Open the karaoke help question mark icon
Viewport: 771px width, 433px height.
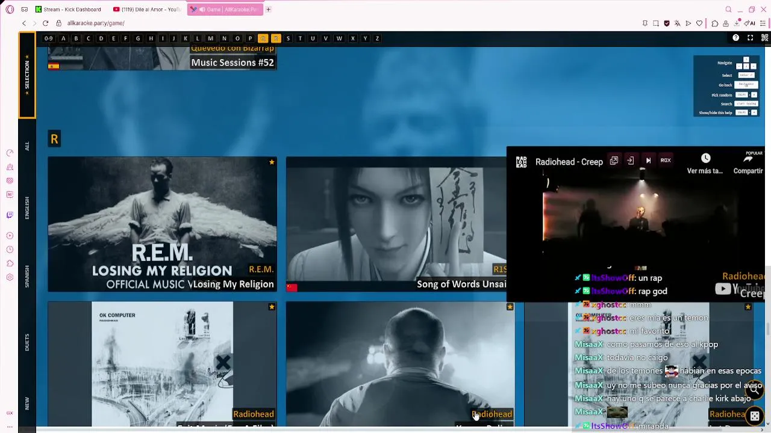coord(735,38)
